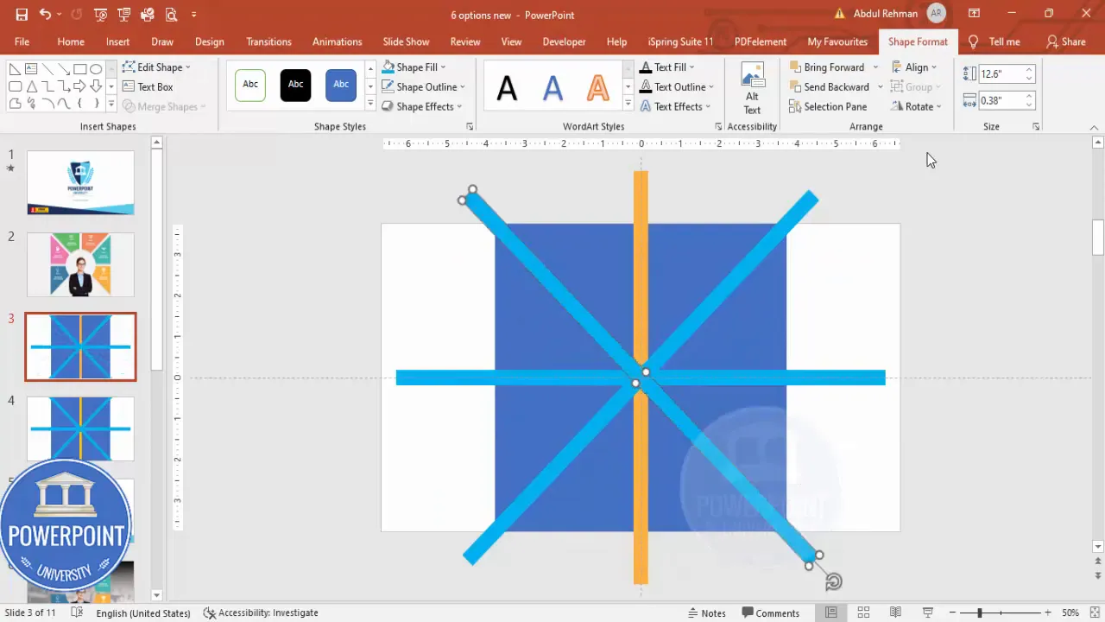Screen dimensions: 1105x622
Task: Open Print Preview magnifier icon in title bar
Action: (x=171, y=15)
